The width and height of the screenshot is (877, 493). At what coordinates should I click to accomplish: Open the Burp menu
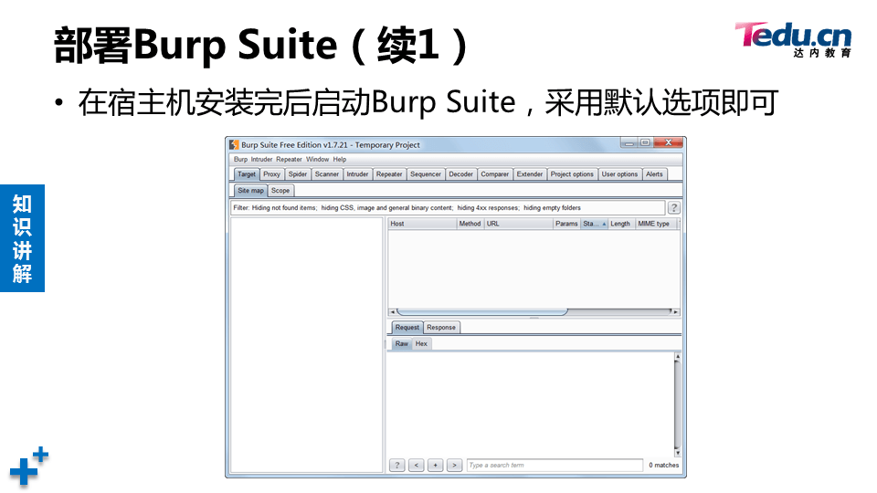coord(240,159)
